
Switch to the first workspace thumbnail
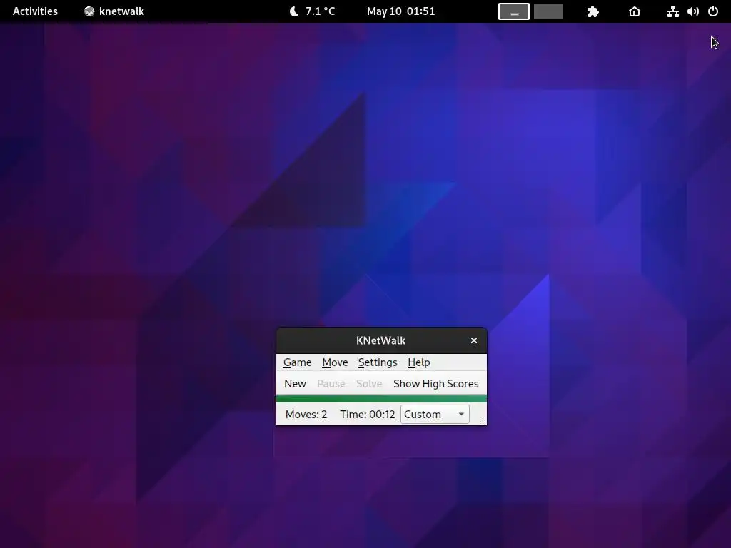[514, 11]
